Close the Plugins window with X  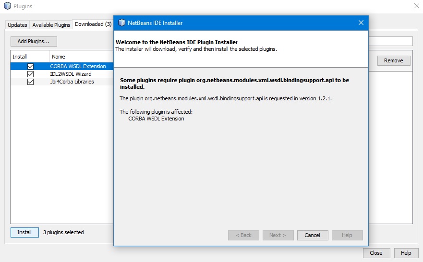click(417, 6)
